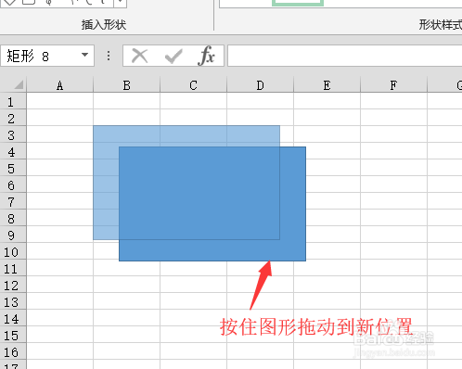This screenshot has width=462, height=369.
Task: Select cell A13 in the worksheet
Action: 60,301
